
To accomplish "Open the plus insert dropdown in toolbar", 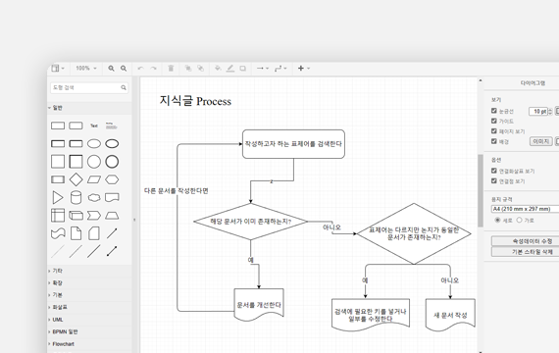I will click(x=304, y=68).
